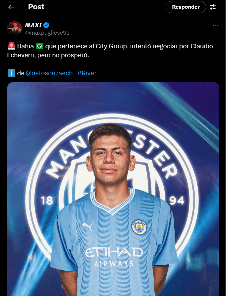The image size is (226, 296).
Task: Click the Etihad Airways sponsor text
Action: pyautogui.click(x=114, y=257)
